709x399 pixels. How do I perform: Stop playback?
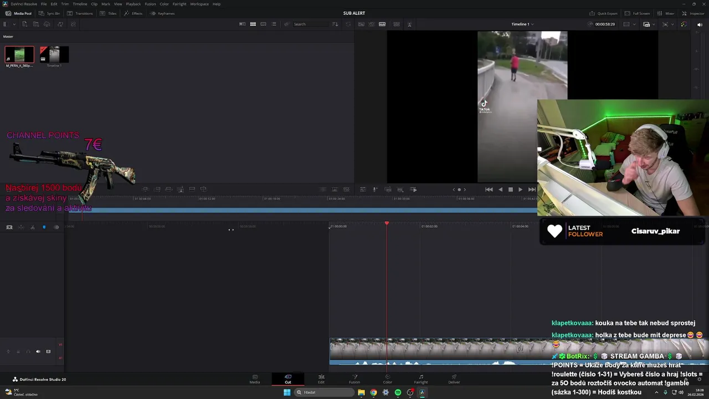click(x=510, y=190)
